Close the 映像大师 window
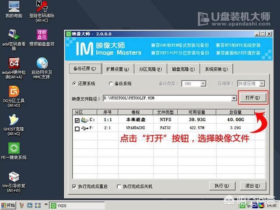280x210 pixels. (x=269, y=34)
